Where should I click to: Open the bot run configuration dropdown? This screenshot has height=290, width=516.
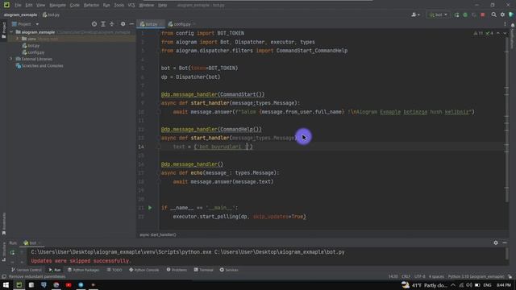coord(438,14)
